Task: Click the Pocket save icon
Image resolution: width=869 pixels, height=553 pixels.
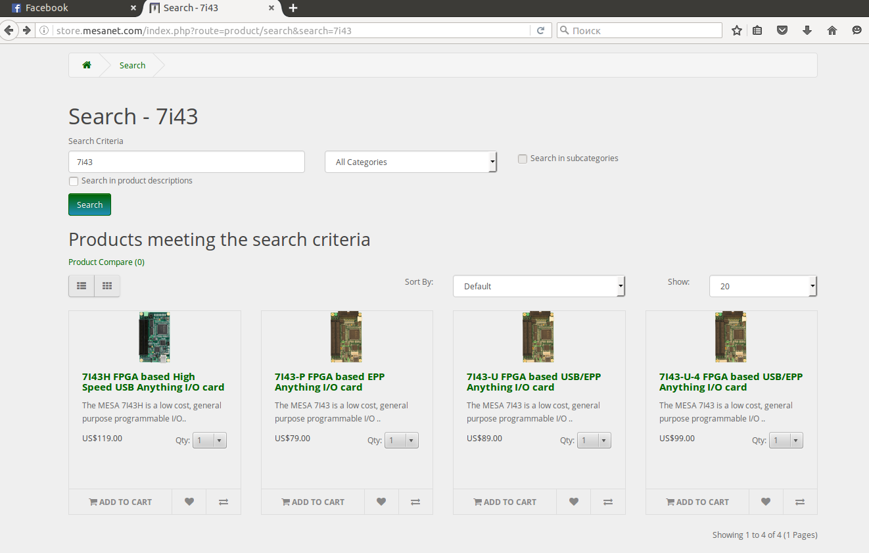Action: (x=782, y=30)
